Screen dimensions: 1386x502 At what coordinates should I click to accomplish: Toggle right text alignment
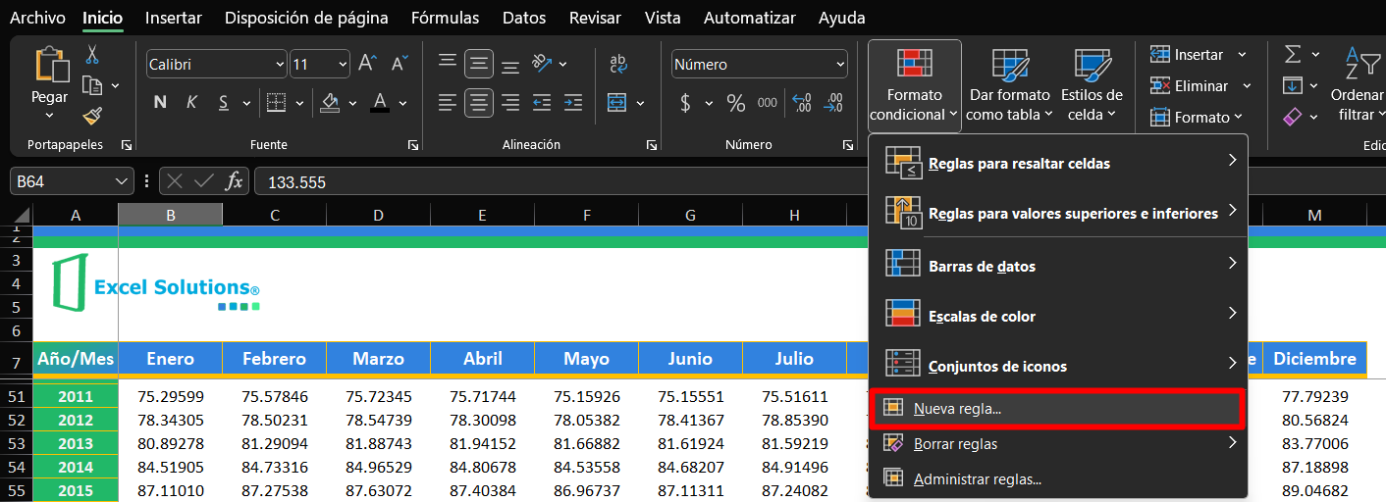click(510, 102)
